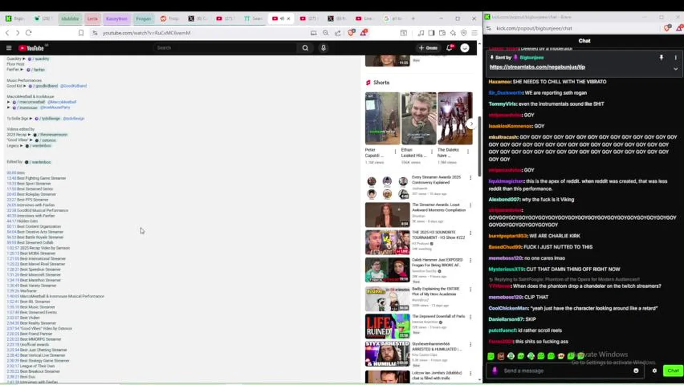Image resolution: width=684 pixels, height=385 pixels.
Task: Open options menu for The Daleks short
Action: [x=468, y=152]
